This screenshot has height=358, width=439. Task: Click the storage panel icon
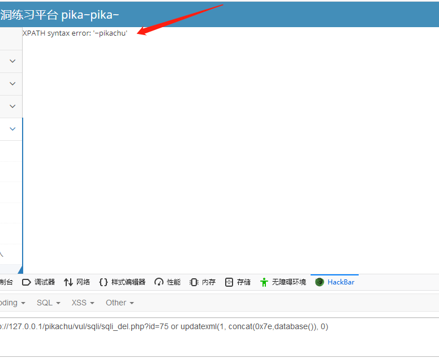(x=229, y=282)
